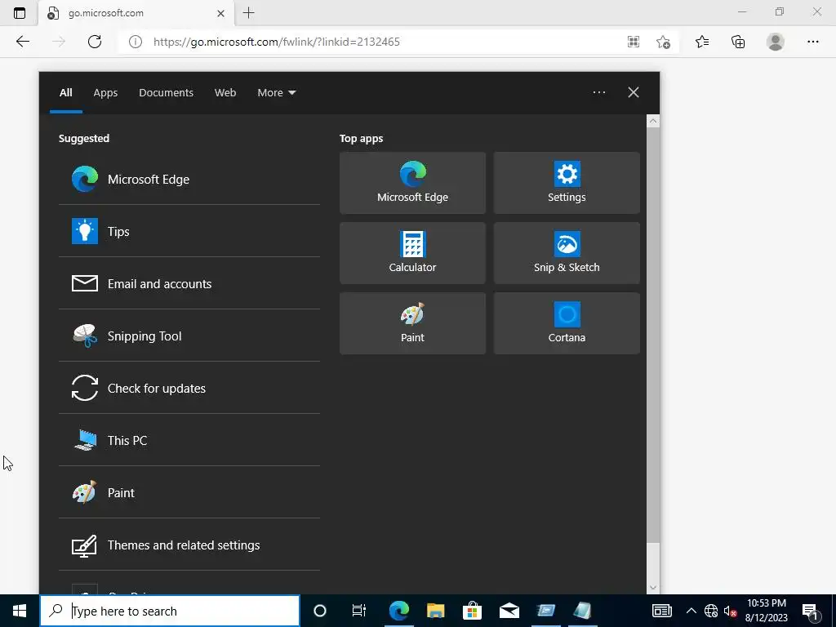Viewport: 836px width, 627px height.
Task: Click Edge icon on taskbar
Action: (398, 611)
